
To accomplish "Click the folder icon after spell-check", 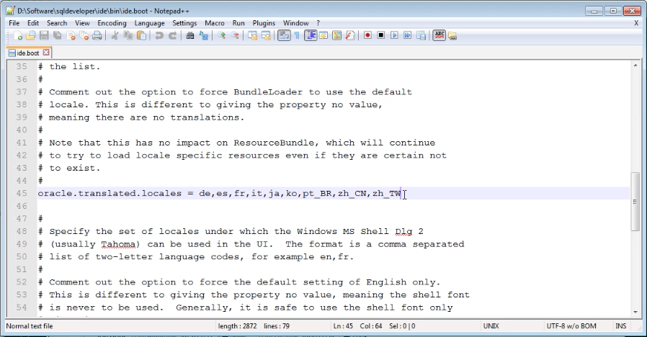I will pos(452,36).
